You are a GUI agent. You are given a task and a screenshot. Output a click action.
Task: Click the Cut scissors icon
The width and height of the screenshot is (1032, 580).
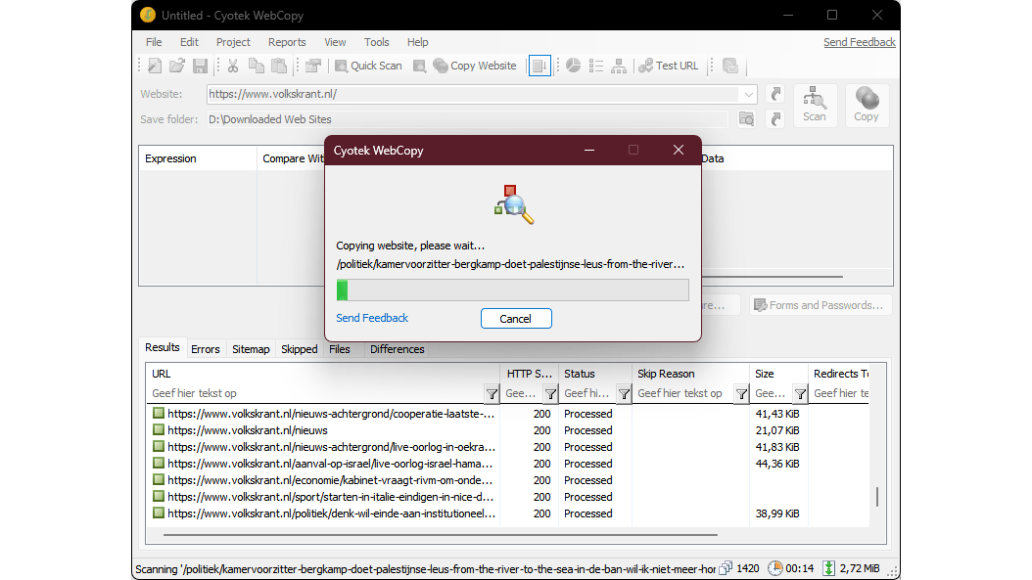tap(233, 66)
